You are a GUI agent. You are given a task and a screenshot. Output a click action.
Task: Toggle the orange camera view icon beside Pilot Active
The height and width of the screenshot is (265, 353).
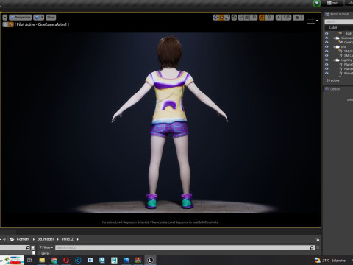coord(11,24)
